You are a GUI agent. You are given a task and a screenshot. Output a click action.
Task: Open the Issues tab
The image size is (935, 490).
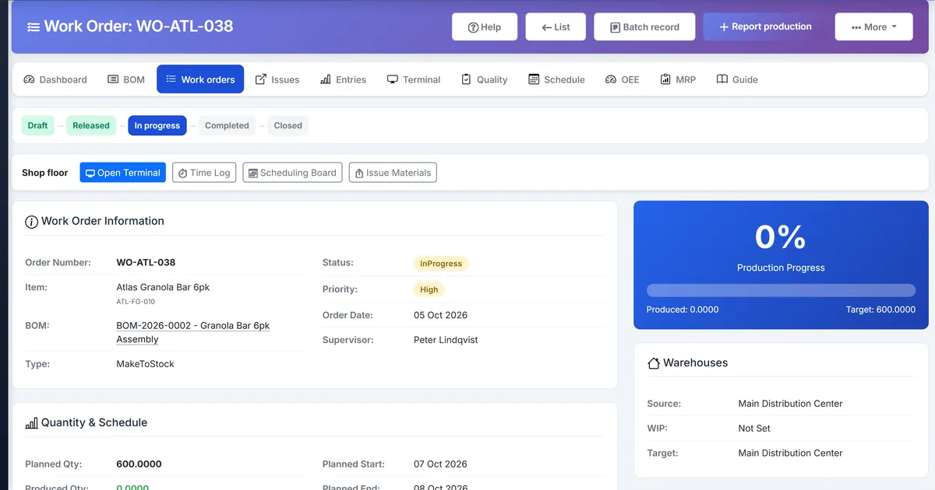click(x=277, y=79)
